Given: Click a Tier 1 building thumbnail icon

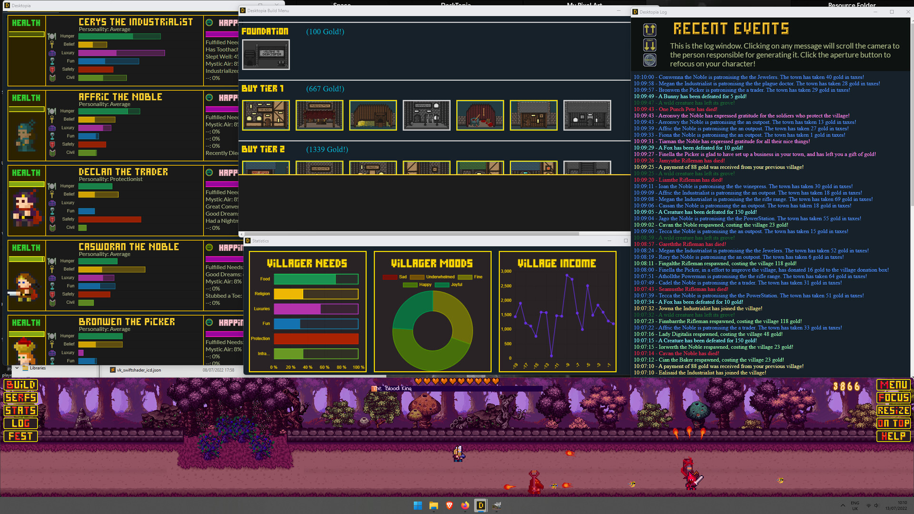Looking at the screenshot, I should point(266,115).
